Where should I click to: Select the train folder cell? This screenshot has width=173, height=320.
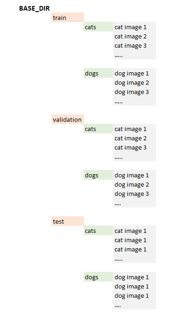68,18
